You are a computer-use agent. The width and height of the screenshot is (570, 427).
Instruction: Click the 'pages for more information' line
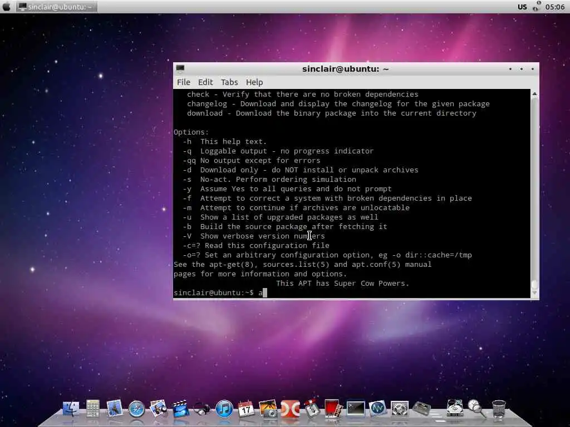[x=261, y=274]
